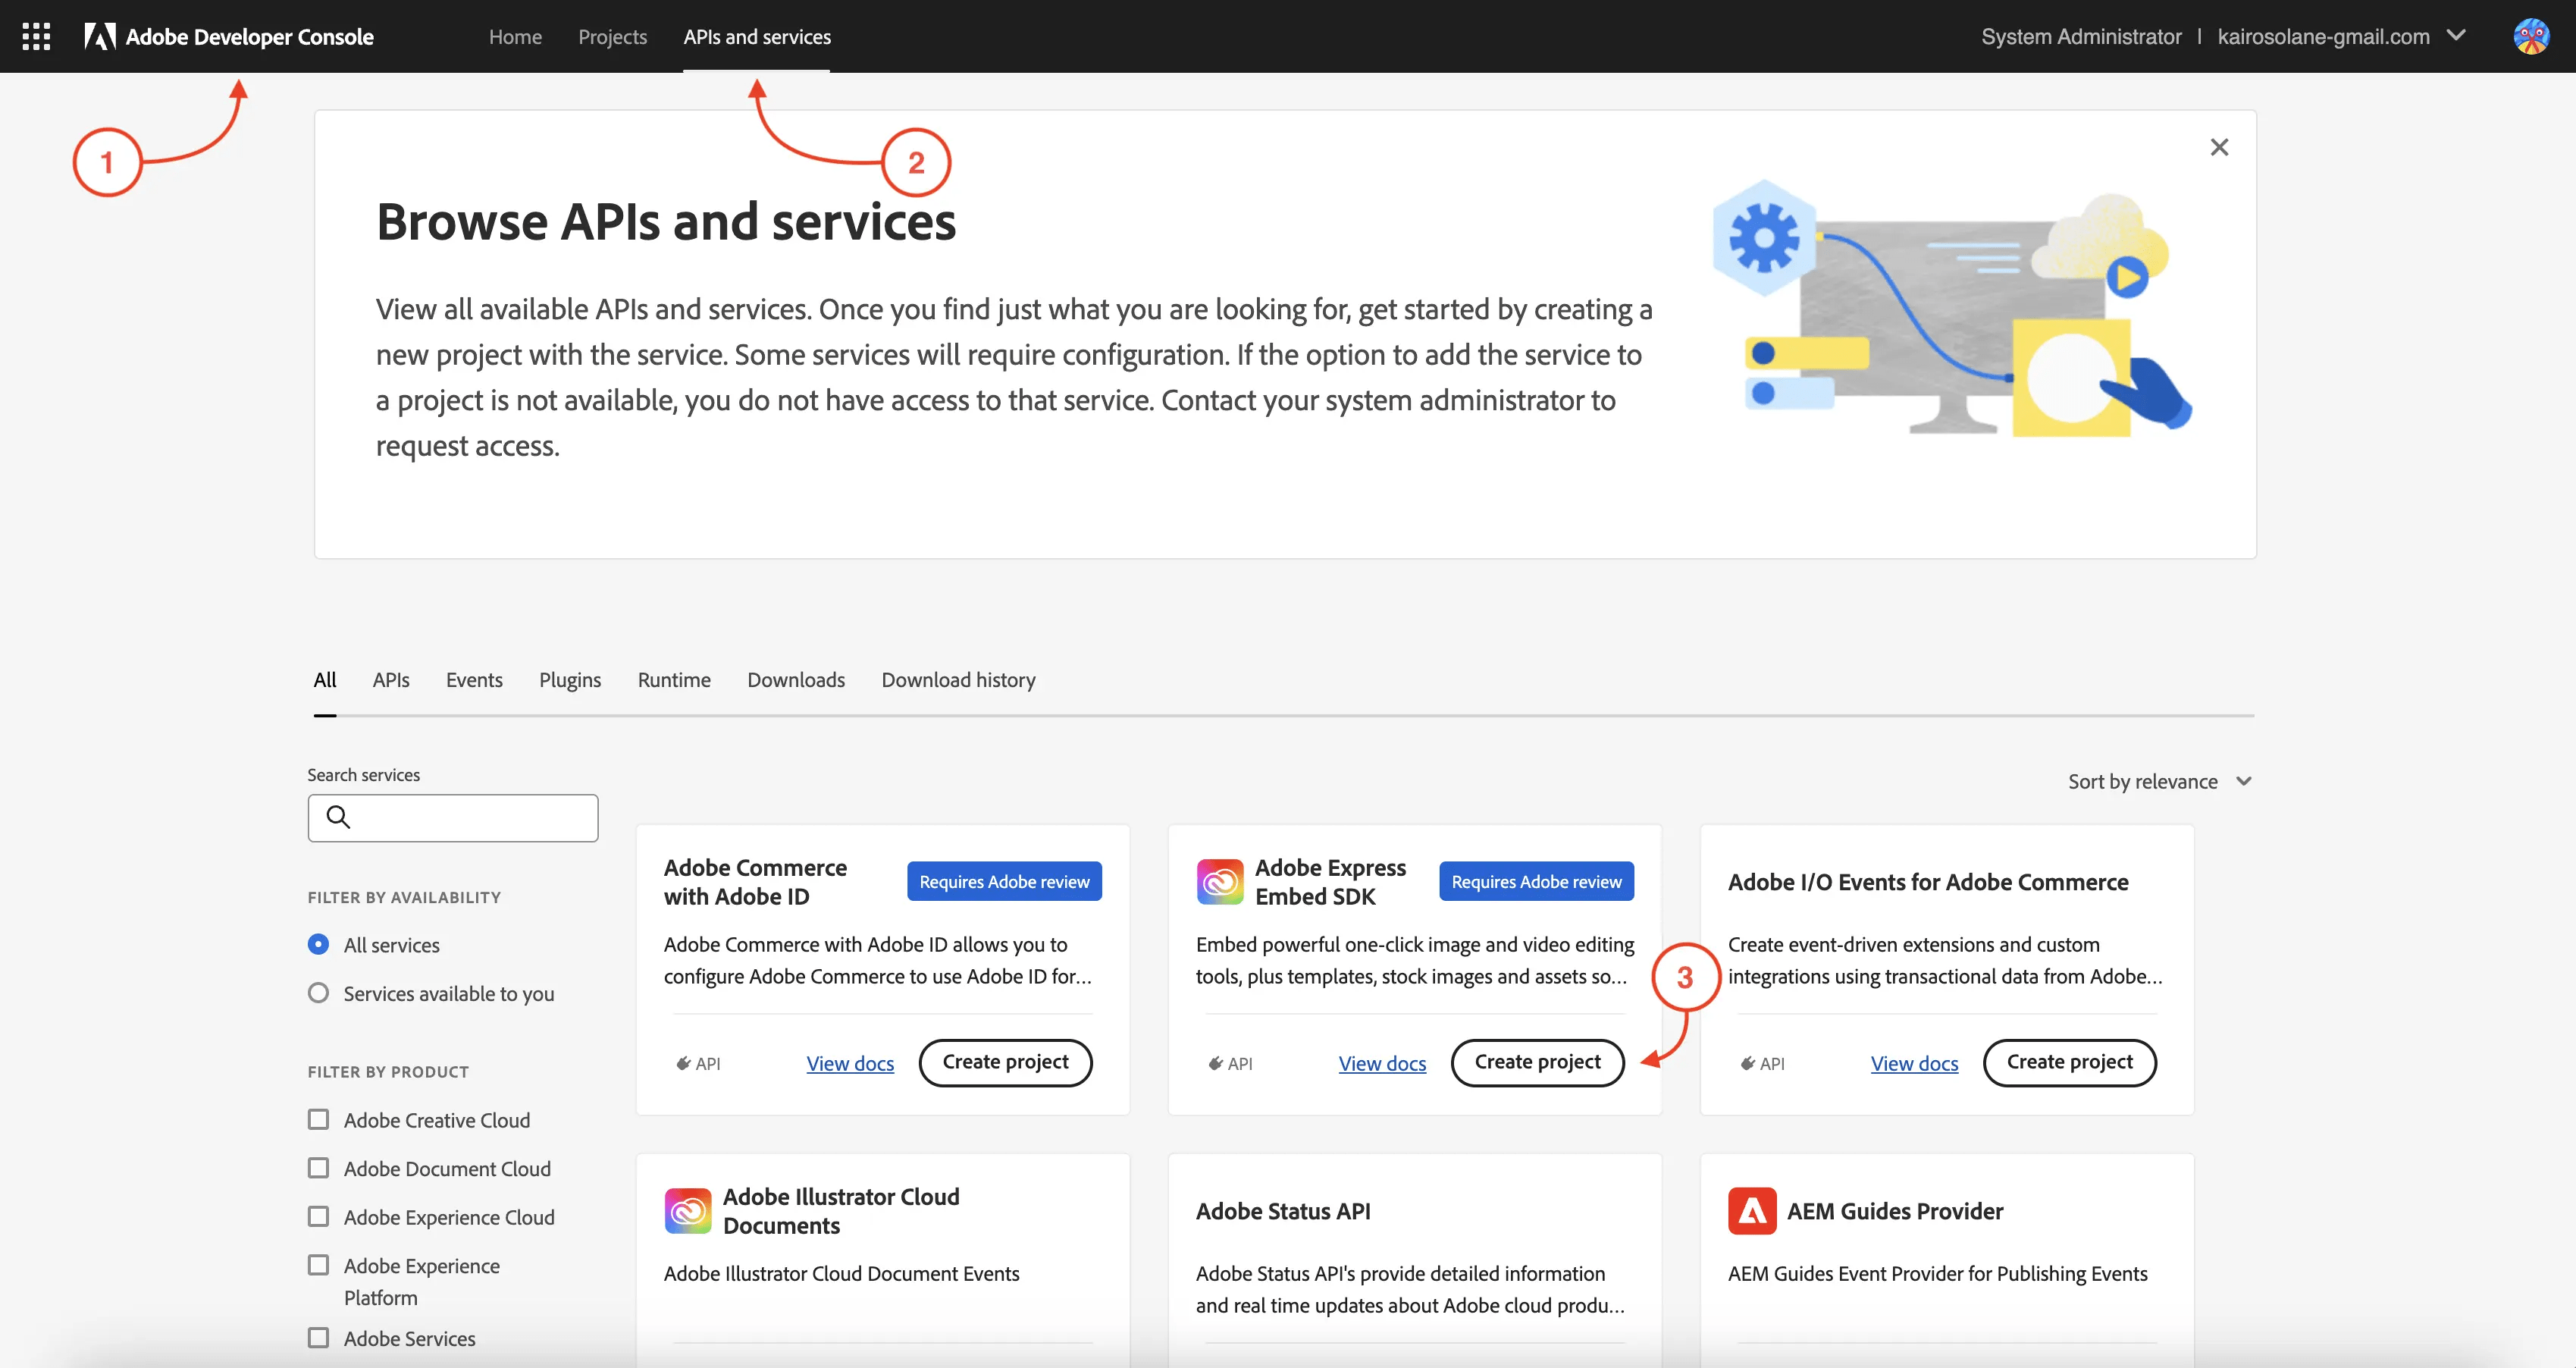Click the FILTER BY AVAILABILITY heading

404,898
